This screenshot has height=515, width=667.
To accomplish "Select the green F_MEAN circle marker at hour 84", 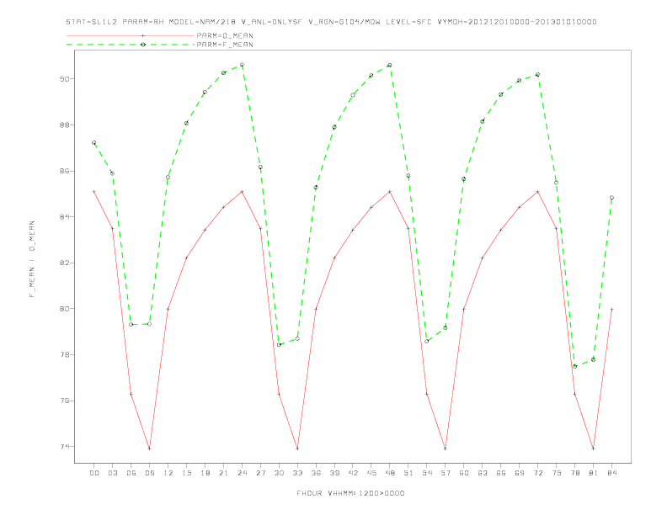I will click(611, 198).
